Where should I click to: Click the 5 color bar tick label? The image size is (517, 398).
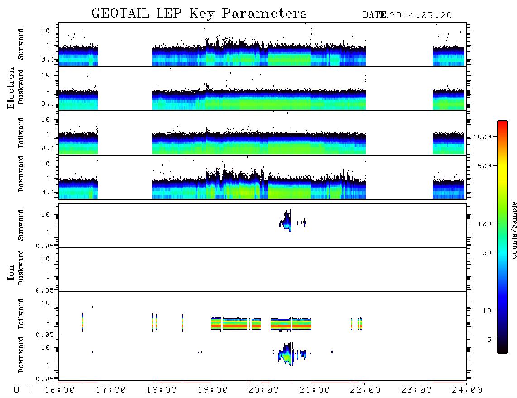coord(489,340)
